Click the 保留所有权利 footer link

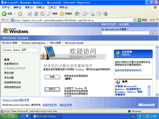[x=50, y=105]
